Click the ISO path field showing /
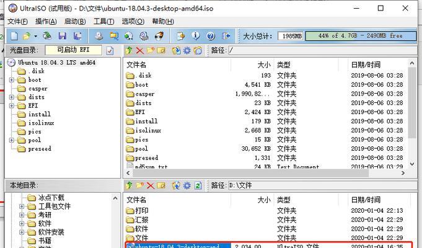This screenshot has height=248, width=422. [322, 50]
